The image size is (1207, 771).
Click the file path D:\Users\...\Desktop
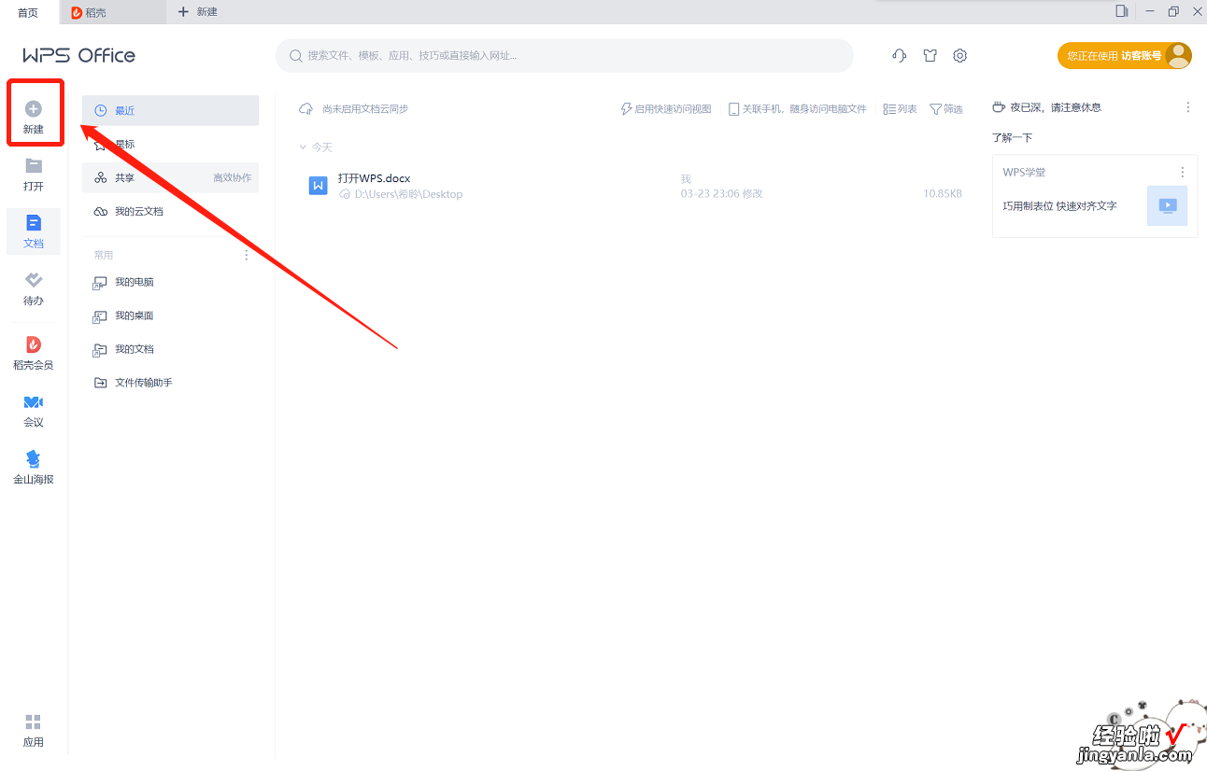click(x=408, y=194)
